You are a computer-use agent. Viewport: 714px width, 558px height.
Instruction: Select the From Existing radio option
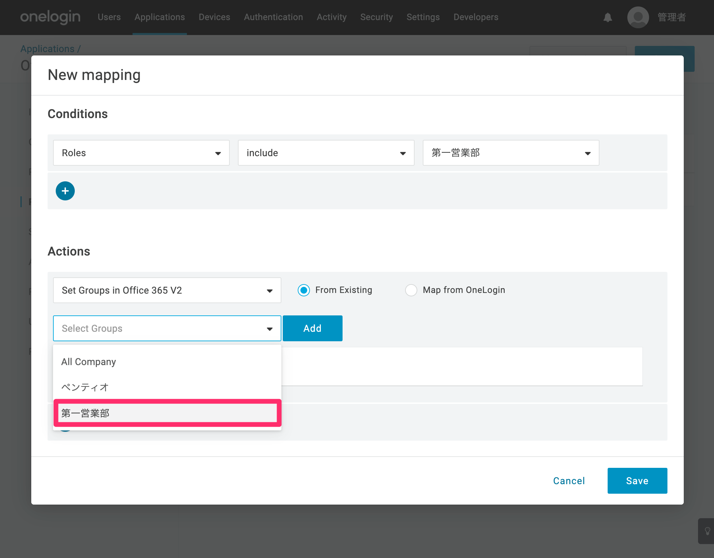(304, 290)
